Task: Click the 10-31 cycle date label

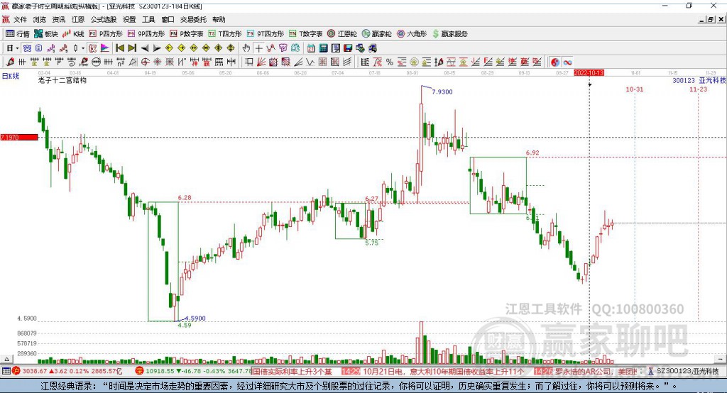Action: point(634,89)
